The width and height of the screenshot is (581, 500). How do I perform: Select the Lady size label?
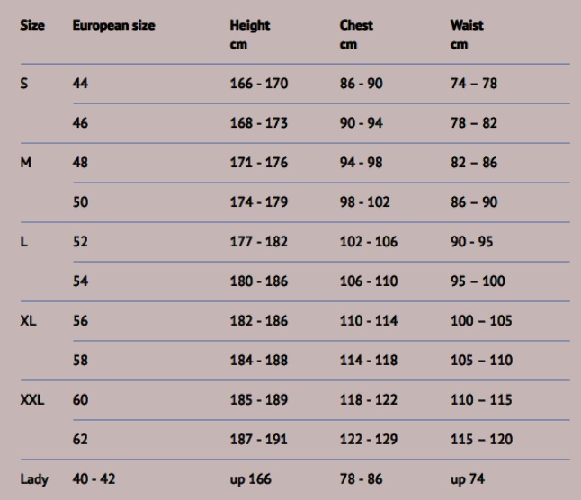(34, 479)
